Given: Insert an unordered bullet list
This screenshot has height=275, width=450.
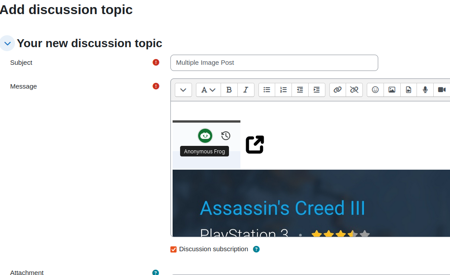Looking at the screenshot, I should click(x=267, y=90).
